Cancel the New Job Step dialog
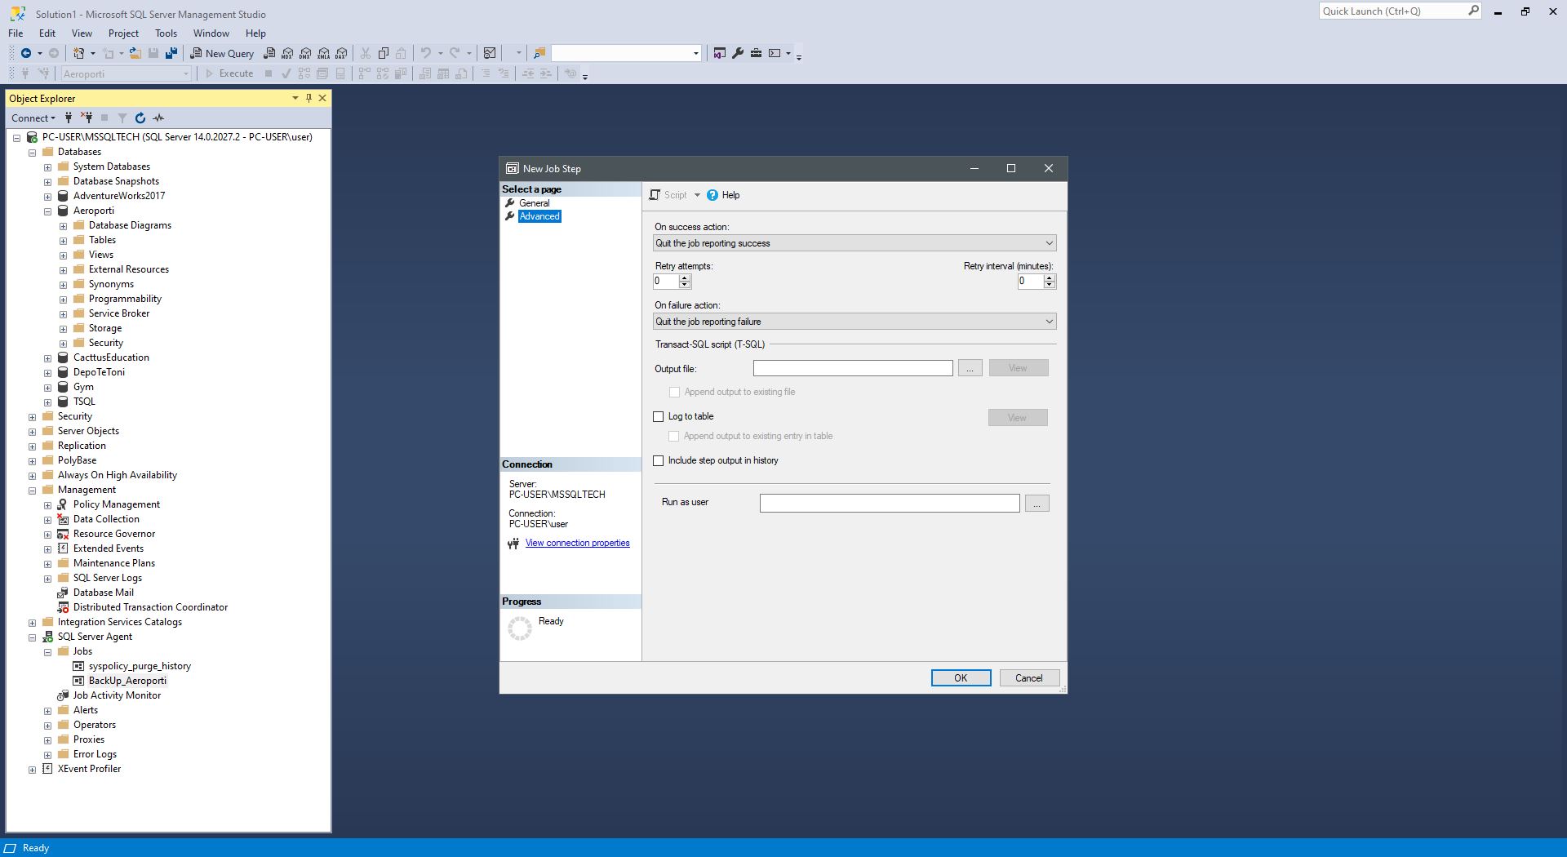Viewport: 1567px width, 857px height. (x=1028, y=678)
